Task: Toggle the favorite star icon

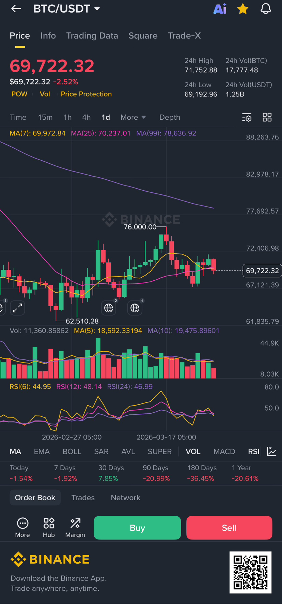Action: pyautogui.click(x=243, y=9)
